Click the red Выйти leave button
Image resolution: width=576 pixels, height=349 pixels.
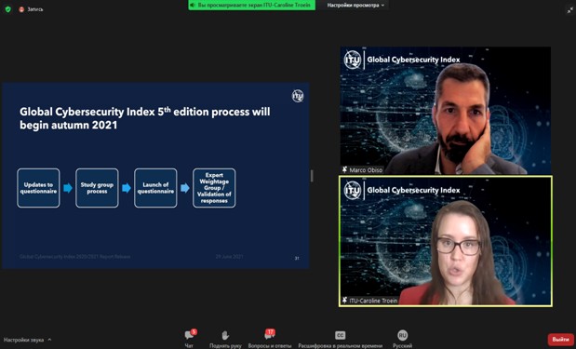560,340
